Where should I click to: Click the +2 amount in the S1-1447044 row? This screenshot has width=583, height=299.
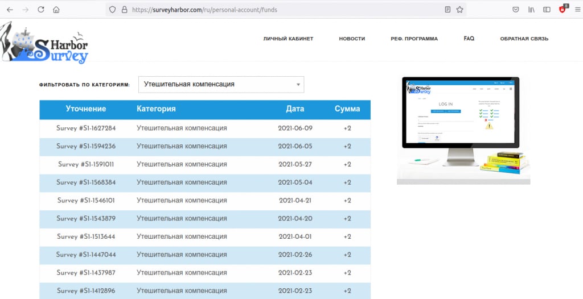pos(347,255)
